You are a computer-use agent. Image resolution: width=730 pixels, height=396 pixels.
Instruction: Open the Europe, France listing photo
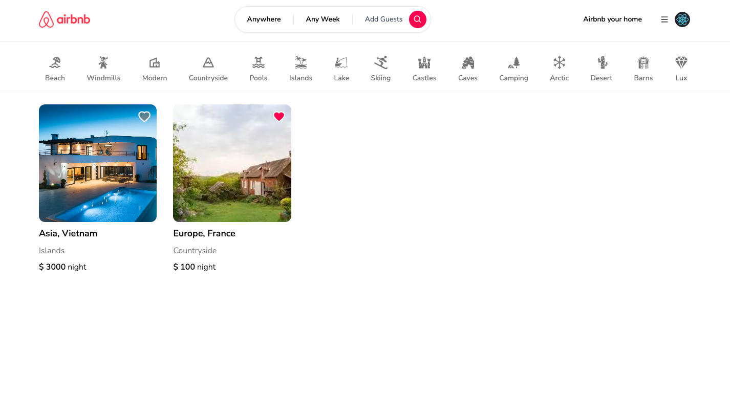pyautogui.click(x=232, y=163)
